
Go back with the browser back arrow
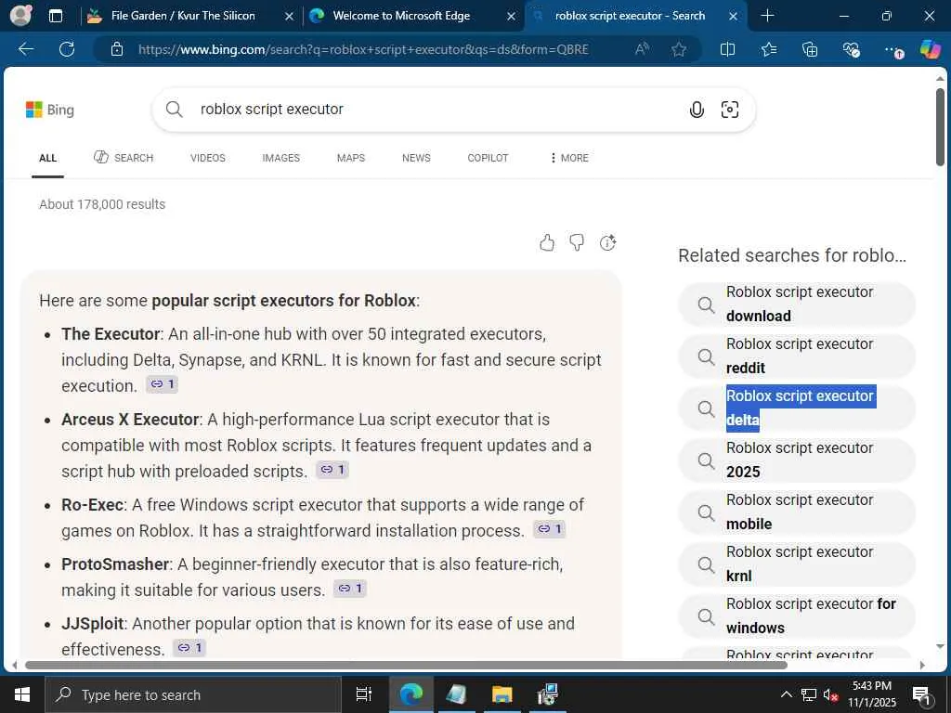26,49
